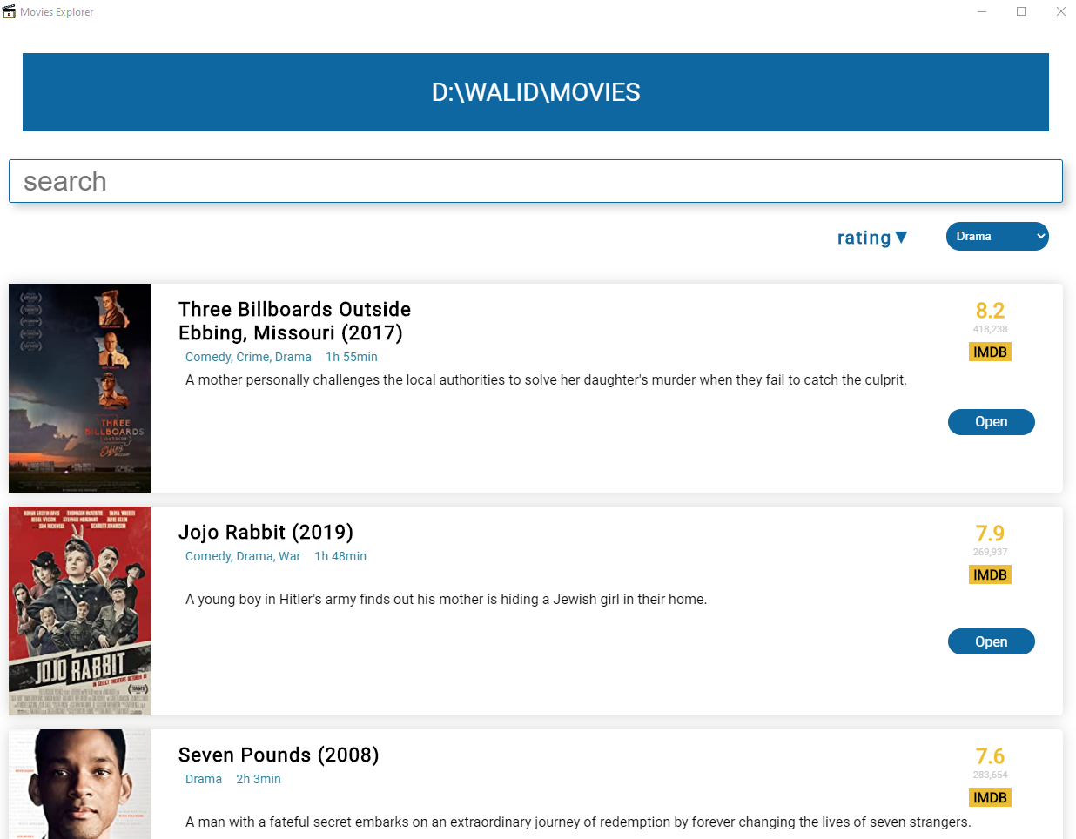Click the D:\WALID\MOVIES folder path banner
Screen dimensions: 1076x839
coord(535,92)
